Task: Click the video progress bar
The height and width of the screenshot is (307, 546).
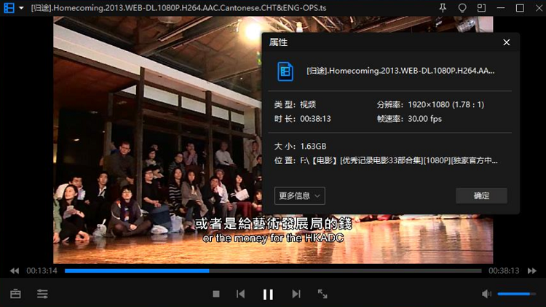Action: click(273, 271)
